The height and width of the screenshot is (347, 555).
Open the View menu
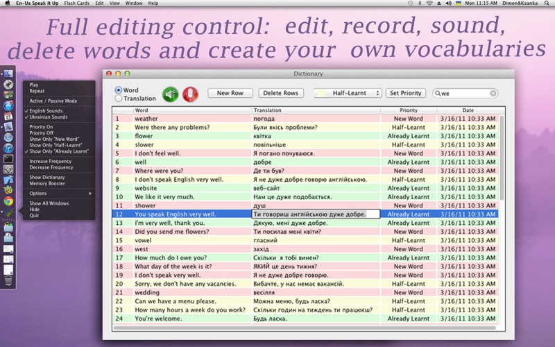point(114,3)
